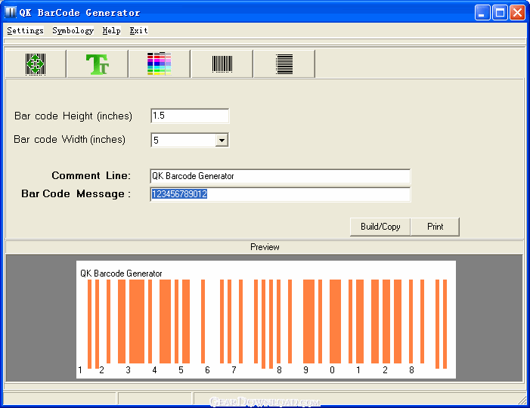Click the Build/Copy button
This screenshot has width=530, height=408.
pos(380,227)
